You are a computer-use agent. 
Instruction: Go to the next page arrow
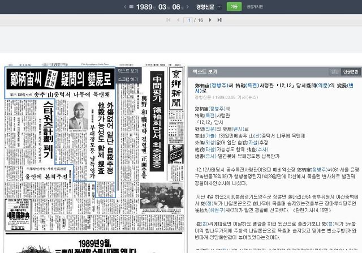pyautogui.click(x=210, y=20)
